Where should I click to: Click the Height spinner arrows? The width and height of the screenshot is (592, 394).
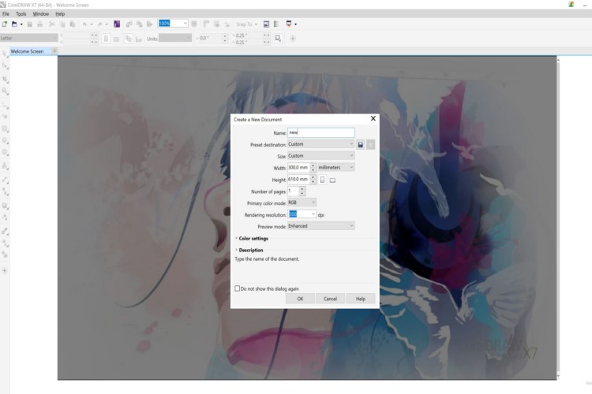tap(313, 180)
